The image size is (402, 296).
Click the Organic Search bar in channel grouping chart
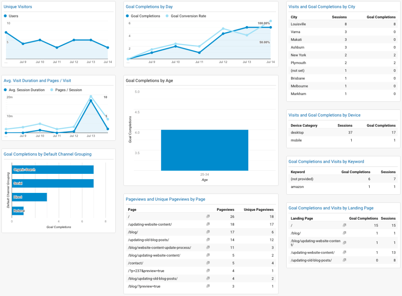click(x=52, y=169)
